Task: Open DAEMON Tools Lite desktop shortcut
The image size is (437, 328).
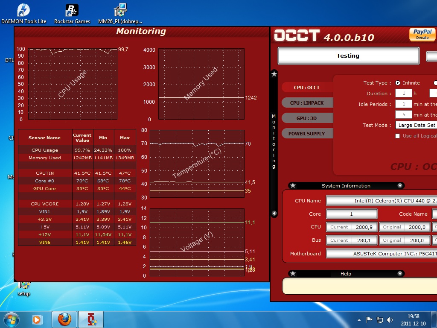Action: point(23,13)
